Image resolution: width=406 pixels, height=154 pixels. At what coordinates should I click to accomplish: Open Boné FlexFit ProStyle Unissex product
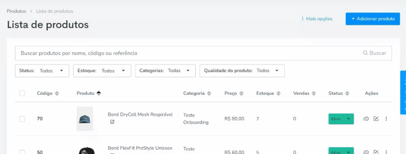pyautogui.click(x=140, y=148)
